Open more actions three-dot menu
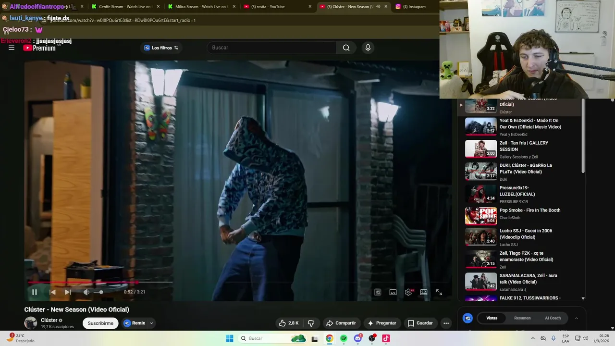Screen dimensions: 615x346 click(x=446, y=323)
